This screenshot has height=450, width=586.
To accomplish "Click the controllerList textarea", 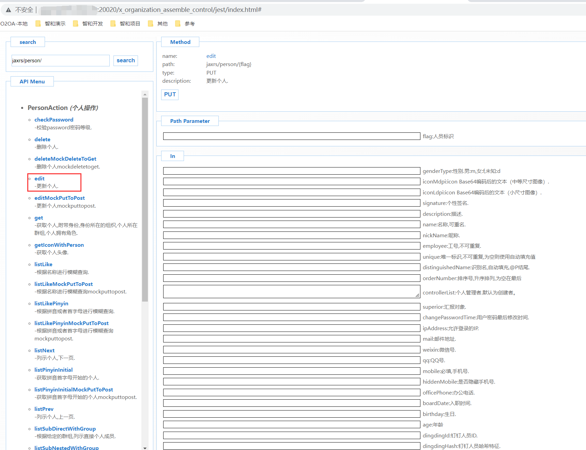I will click(x=291, y=292).
